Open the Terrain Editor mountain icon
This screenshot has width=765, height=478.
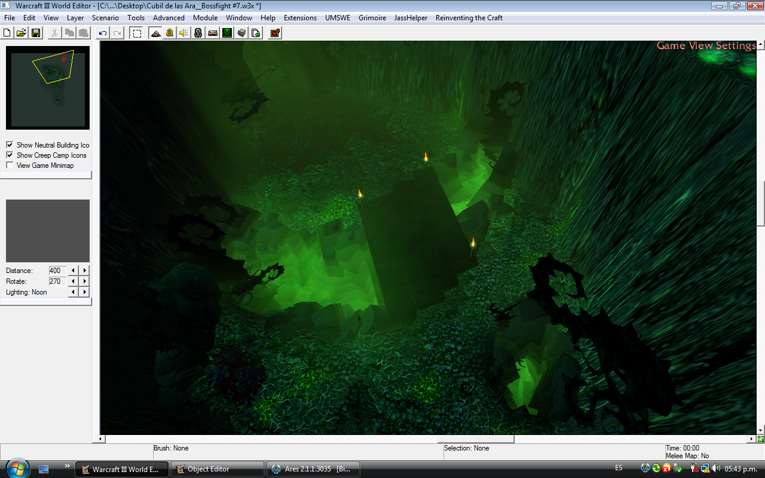pyautogui.click(x=155, y=33)
